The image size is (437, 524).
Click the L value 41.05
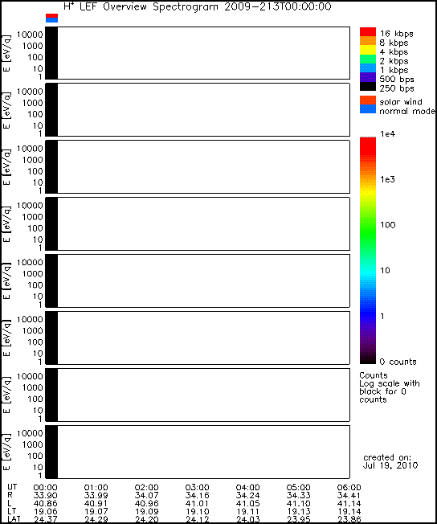[x=248, y=504]
